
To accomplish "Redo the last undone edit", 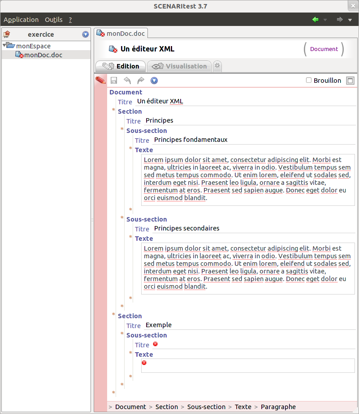I will coord(141,81).
